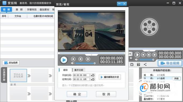Click the save project disk icon

coord(132,64)
